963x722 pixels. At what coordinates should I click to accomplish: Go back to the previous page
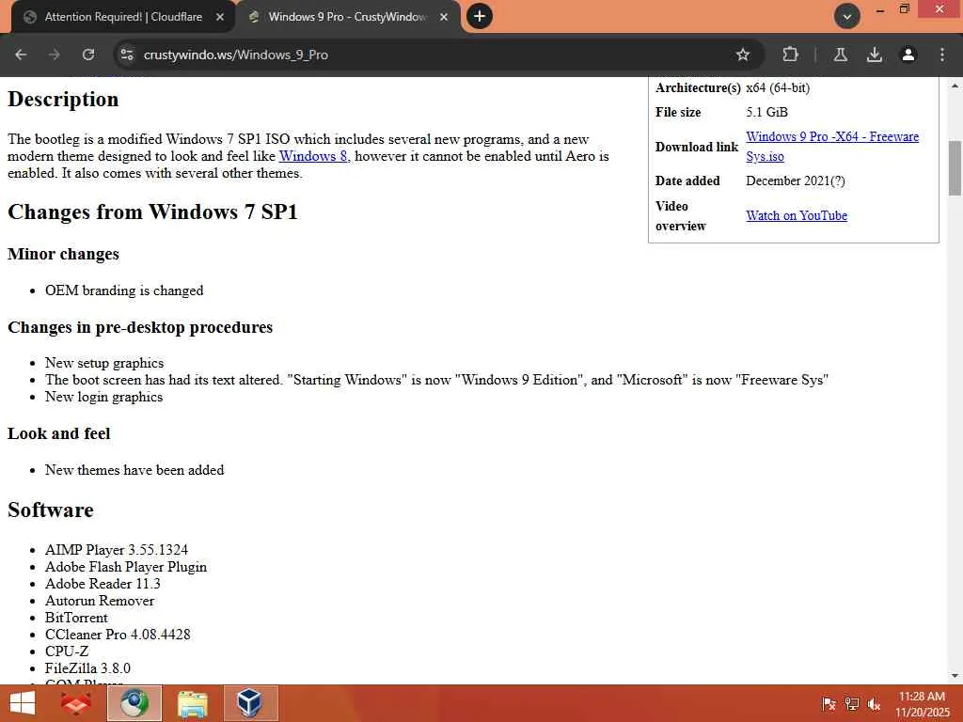point(21,55)
